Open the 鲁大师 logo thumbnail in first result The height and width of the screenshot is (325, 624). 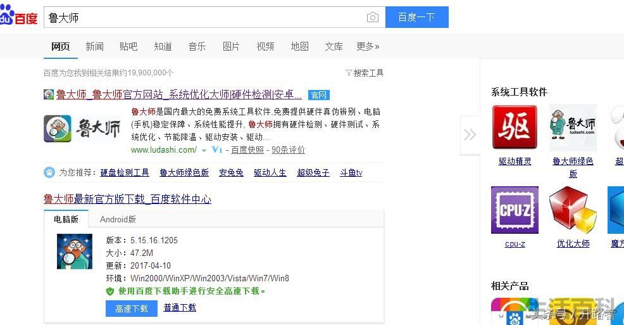coord(82,129)
